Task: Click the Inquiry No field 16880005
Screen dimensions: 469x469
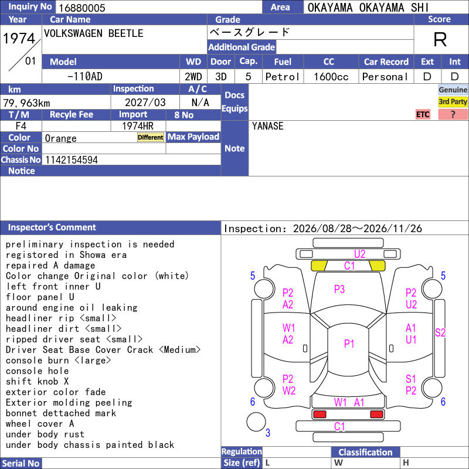Action: (159, 7)
